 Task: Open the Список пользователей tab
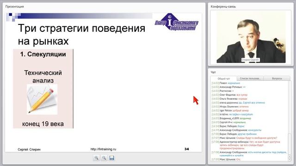250,78
